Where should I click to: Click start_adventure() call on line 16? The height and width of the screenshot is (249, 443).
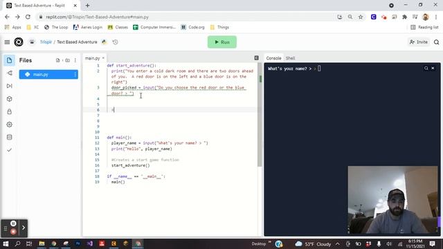point(131,165)
